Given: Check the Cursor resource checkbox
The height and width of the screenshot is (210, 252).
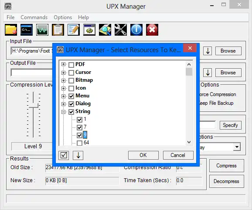Looking at the screenshot, I should tap(71, 73).
